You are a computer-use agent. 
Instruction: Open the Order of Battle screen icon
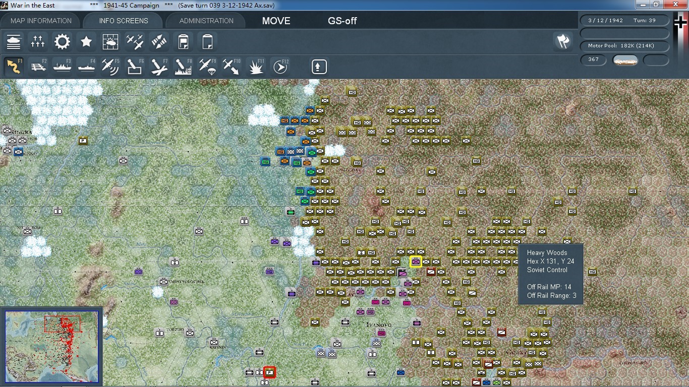[x=14, y=42]
